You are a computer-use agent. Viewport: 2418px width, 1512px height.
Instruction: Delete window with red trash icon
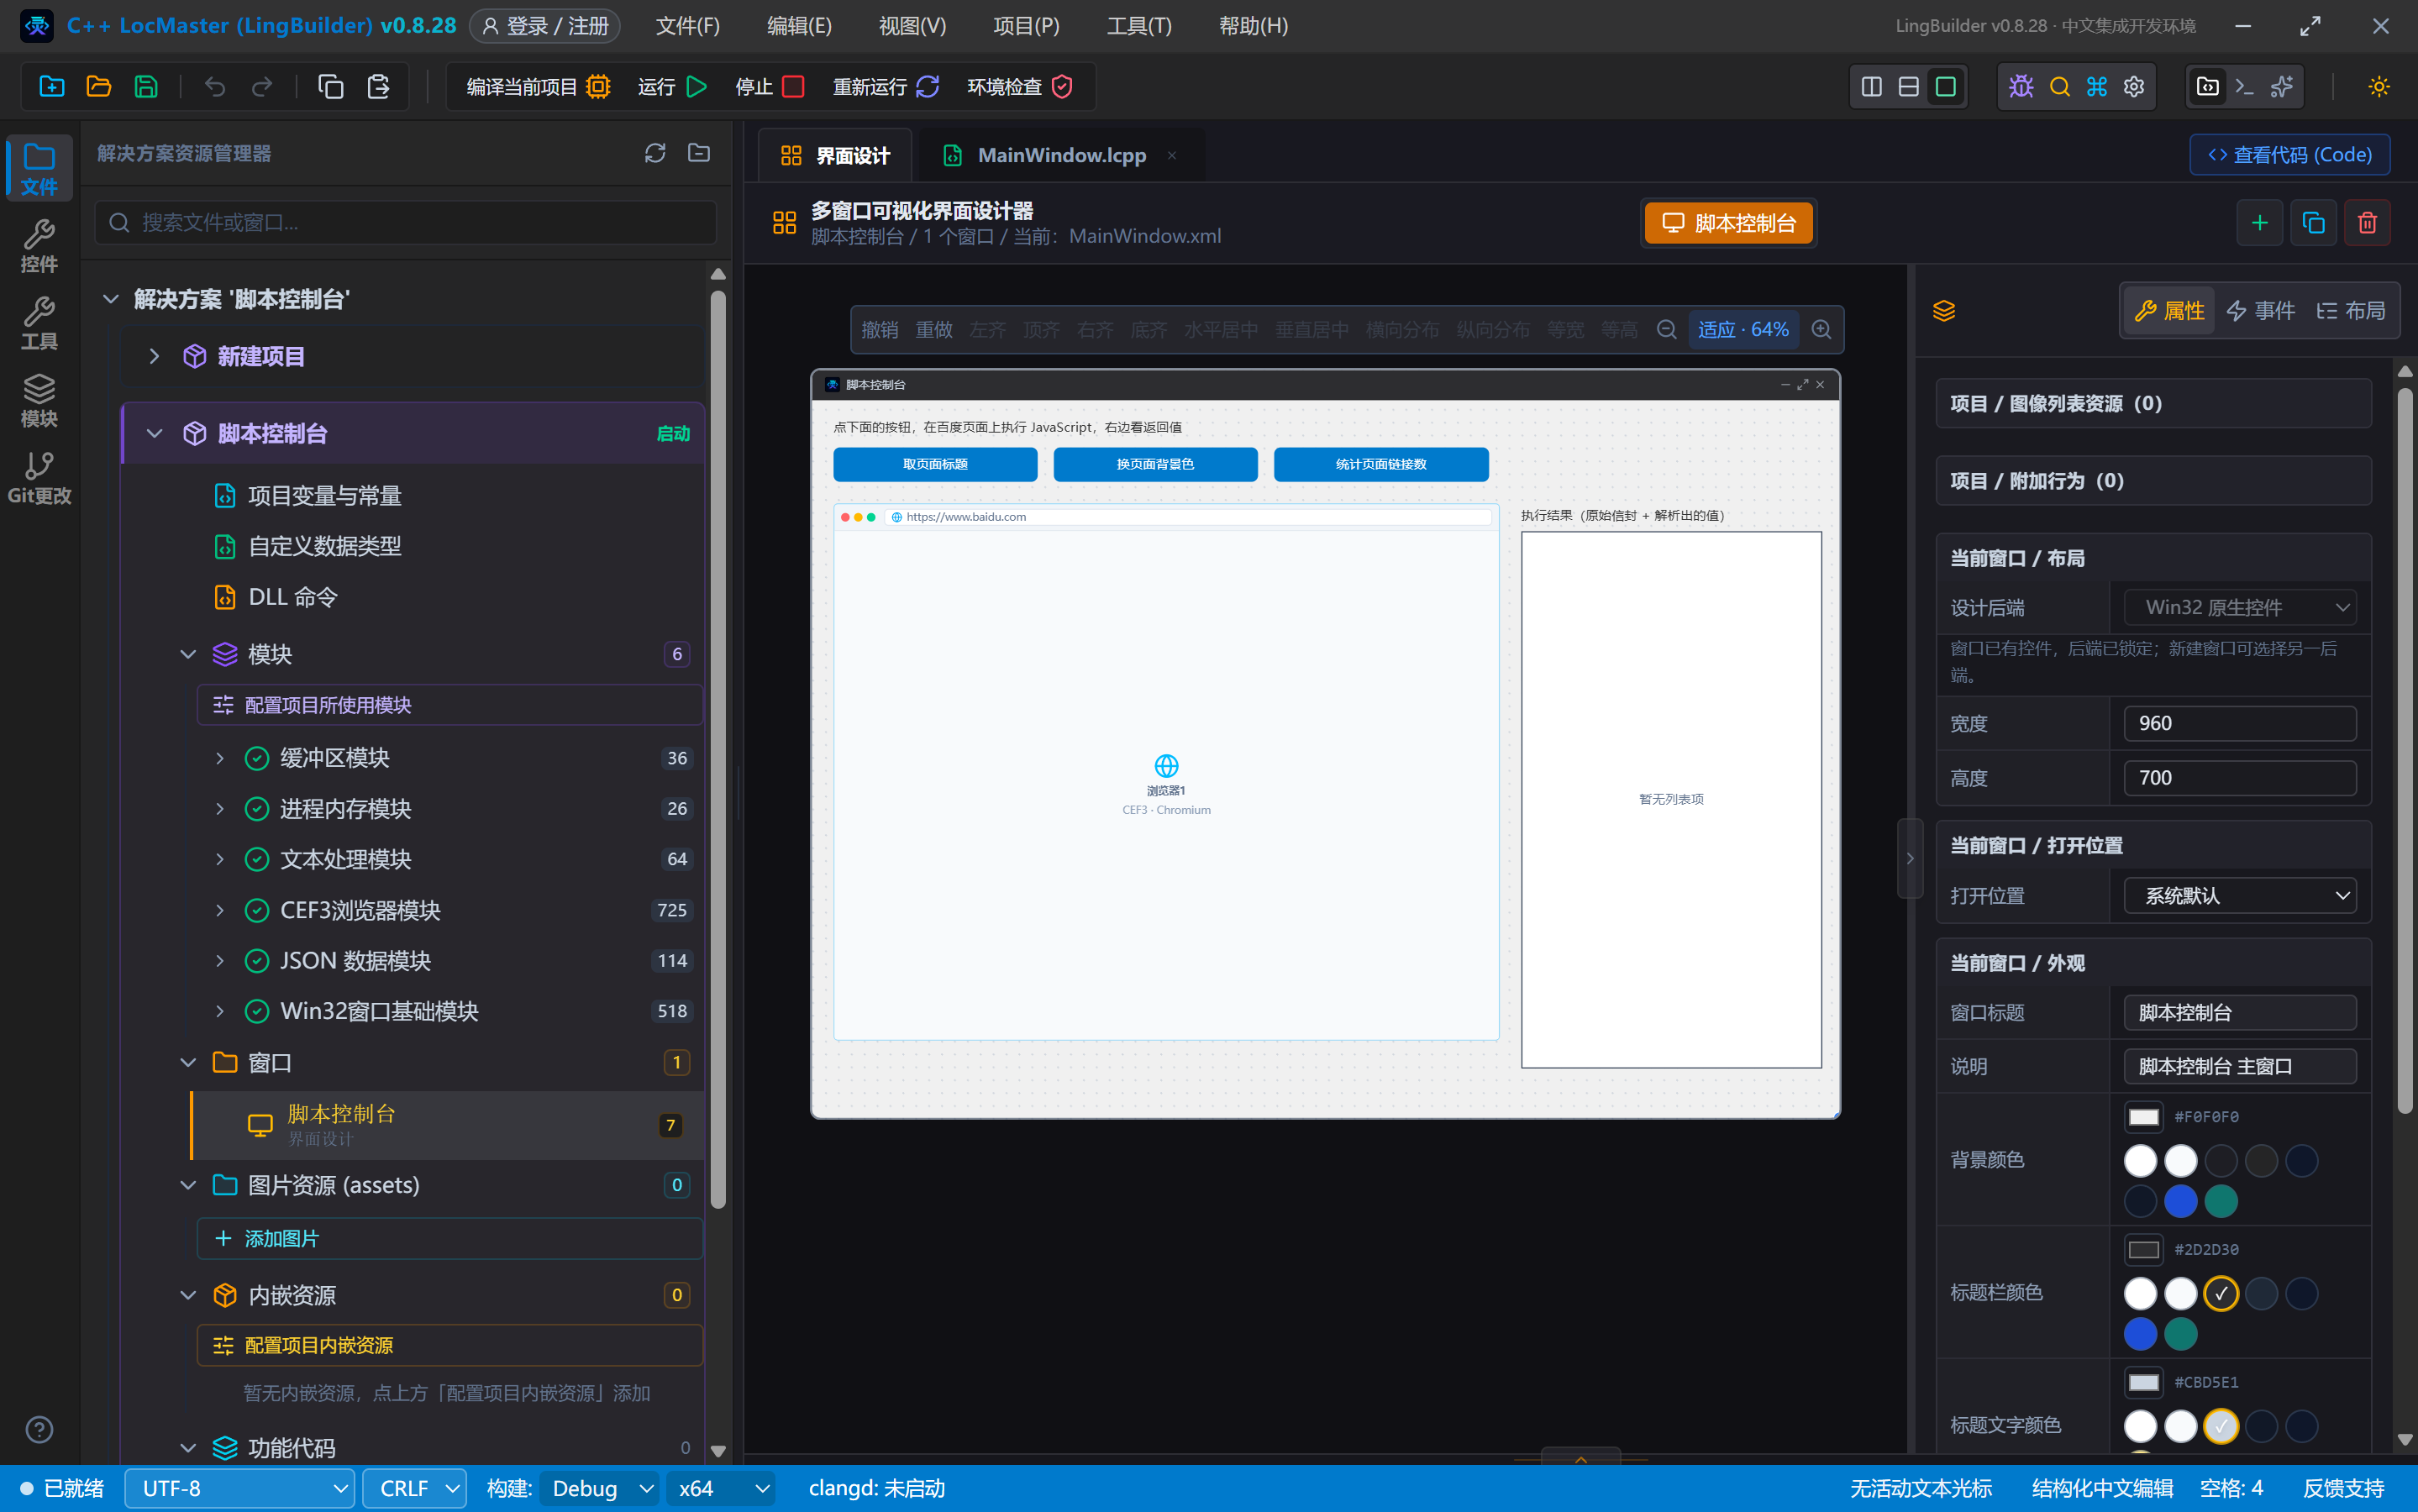click(2367, 223)
